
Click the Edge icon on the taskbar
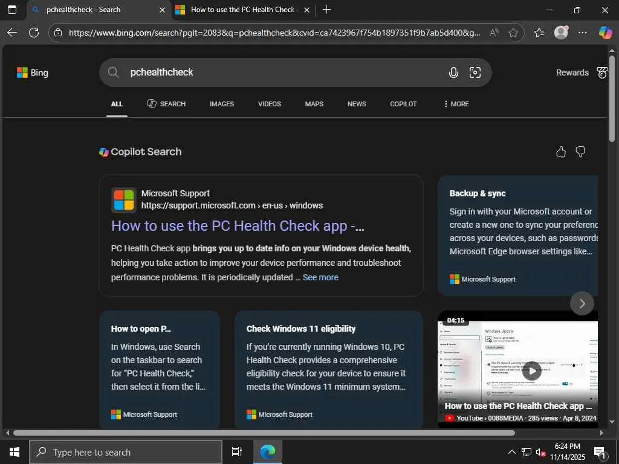click(x=268, y=452)
